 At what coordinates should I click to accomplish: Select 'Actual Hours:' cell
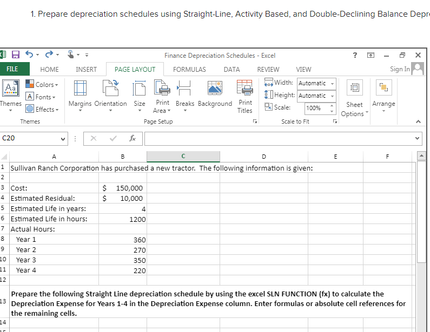point(54,229)
